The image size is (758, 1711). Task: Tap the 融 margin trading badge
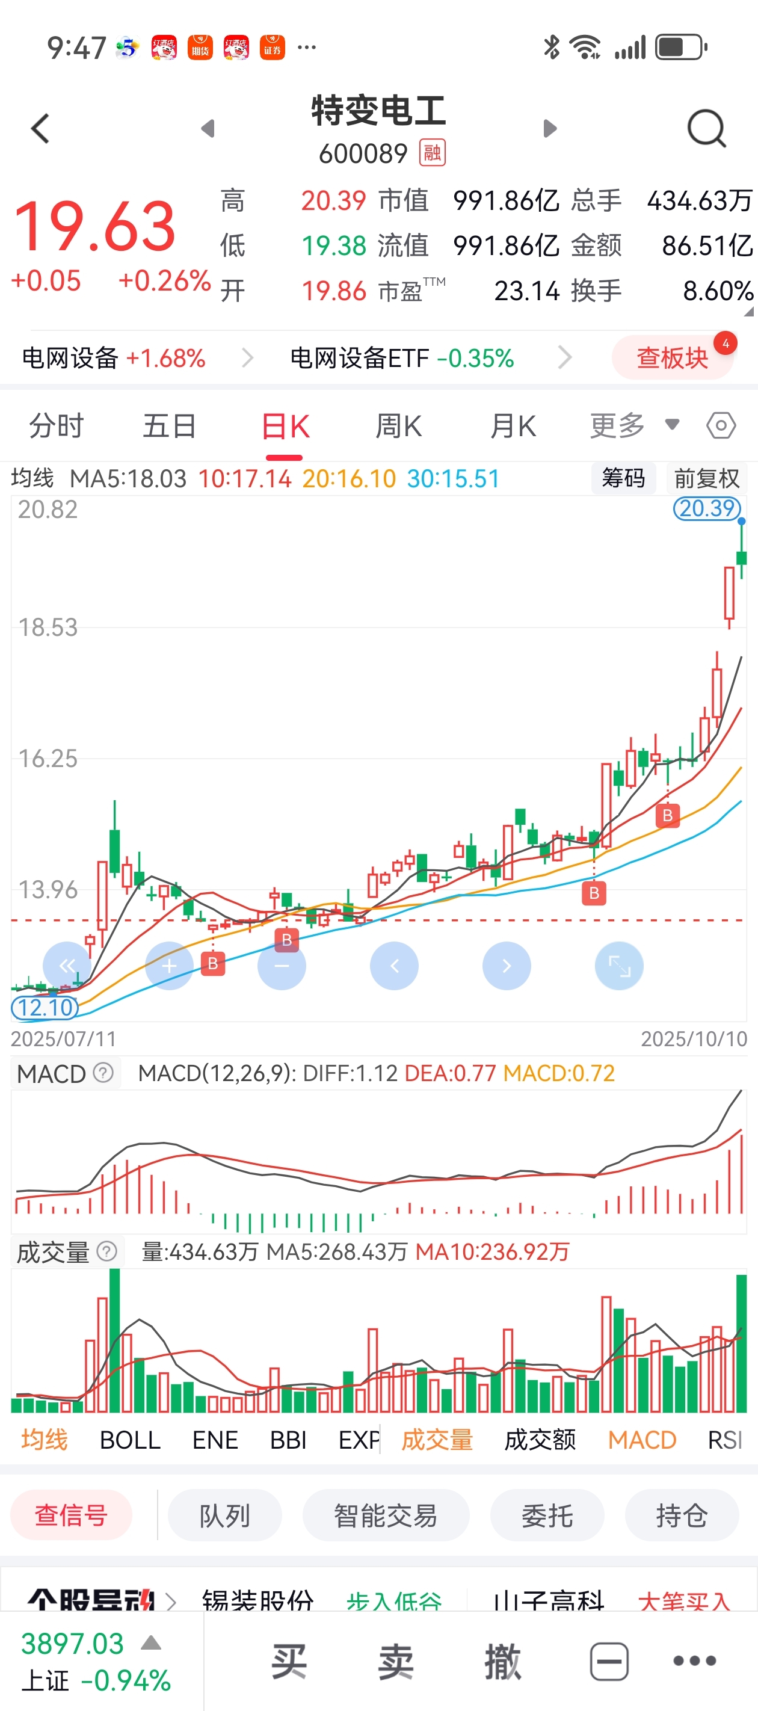coord(433,153)
